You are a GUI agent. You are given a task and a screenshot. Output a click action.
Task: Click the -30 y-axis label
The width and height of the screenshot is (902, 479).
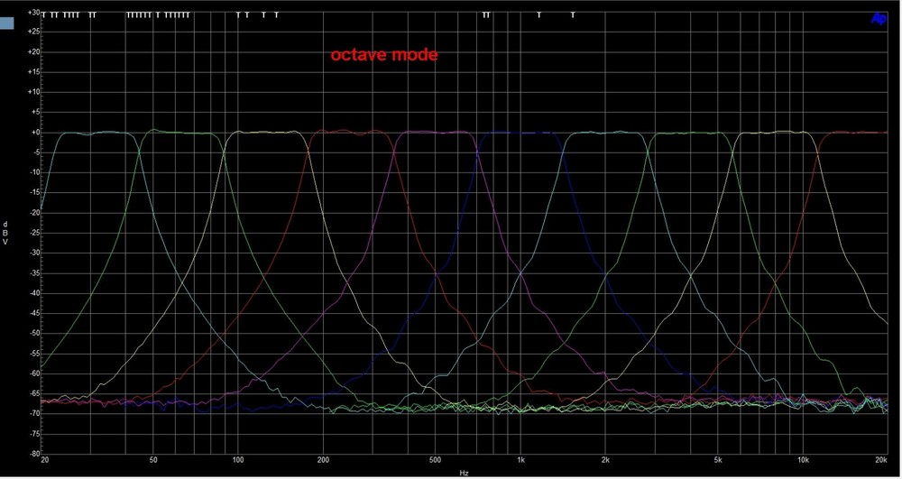point(34,253)
